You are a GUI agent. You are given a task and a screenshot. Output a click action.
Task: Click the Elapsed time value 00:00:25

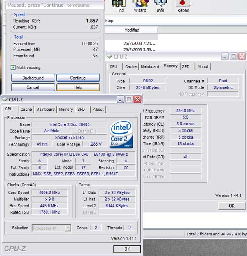[x=90, y=44]
